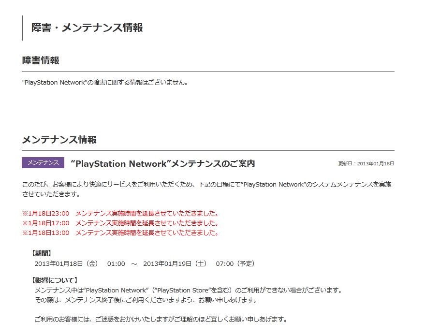
Task: Click the update date 更新日:2013年01月18日
Action: (366, 164)
